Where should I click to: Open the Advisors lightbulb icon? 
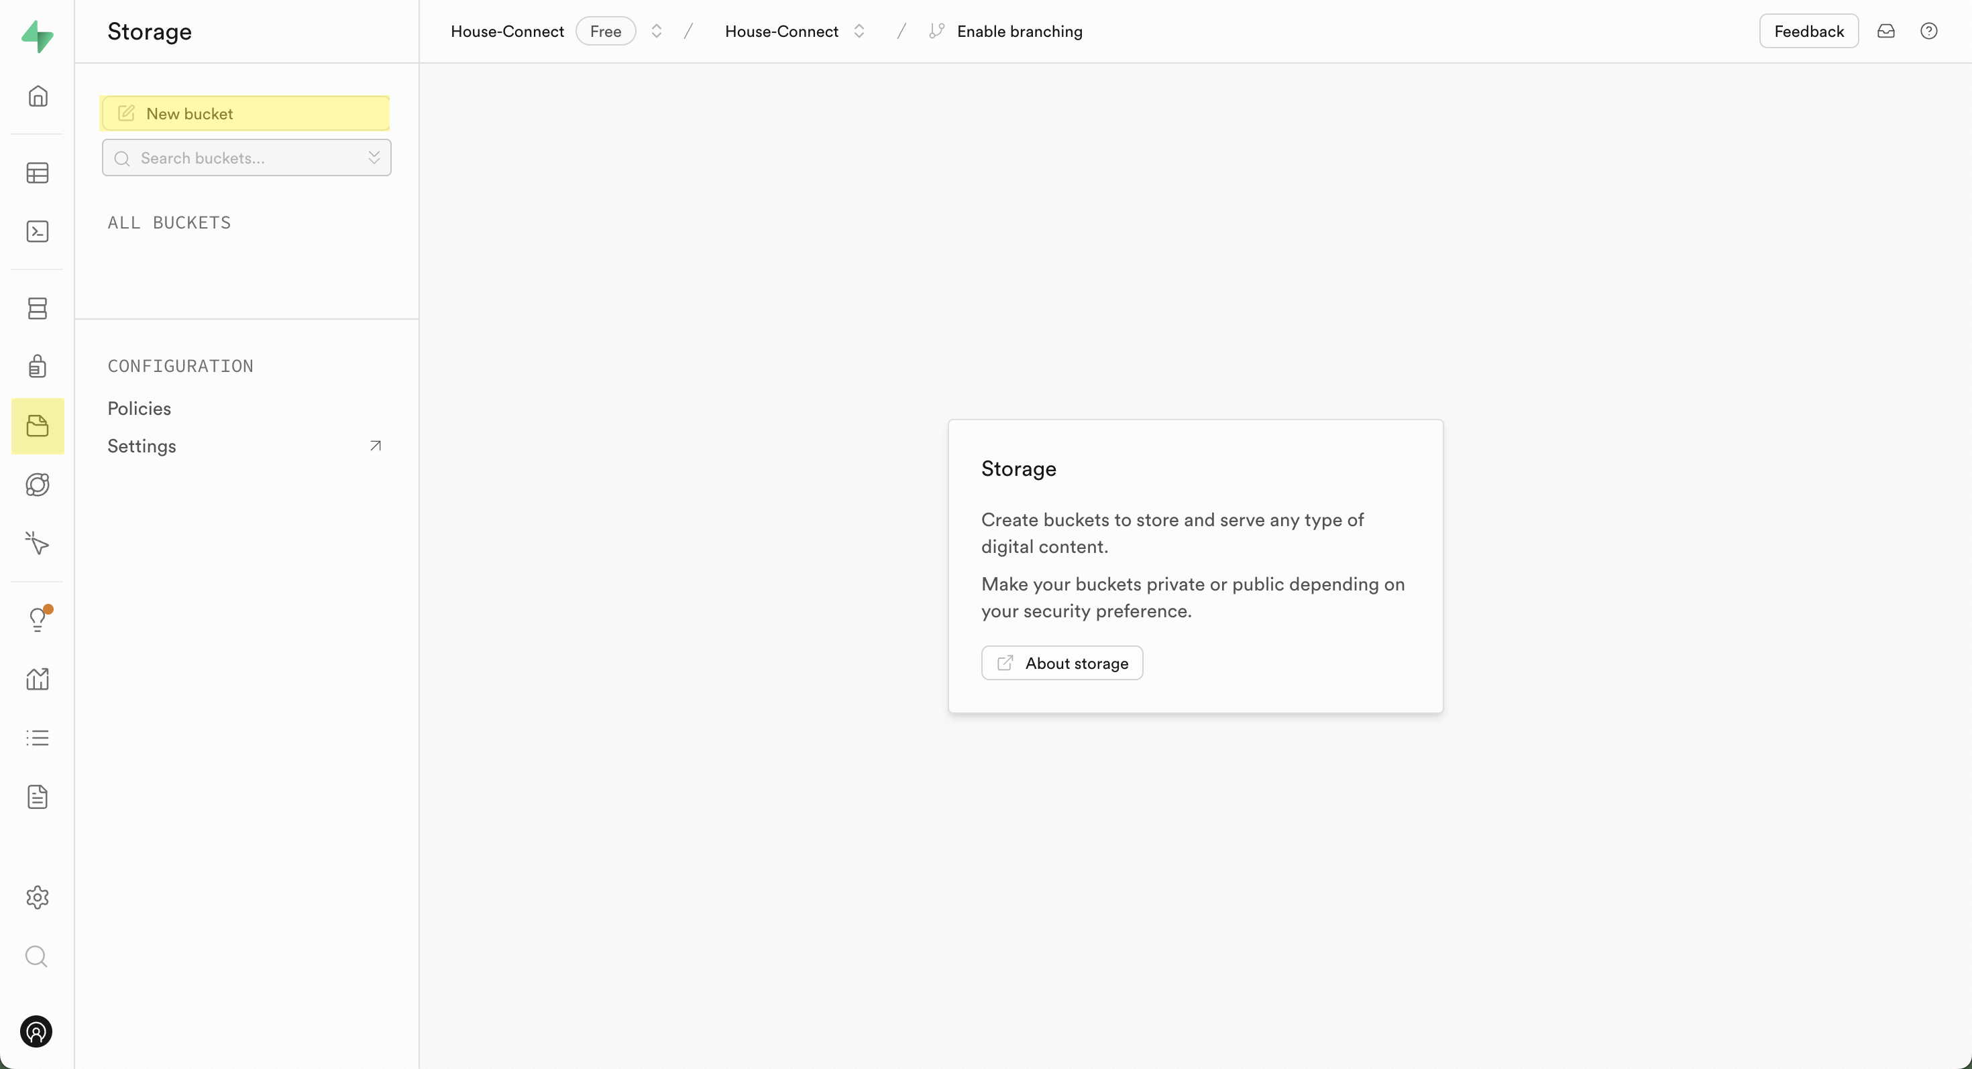tap(38, 619)
